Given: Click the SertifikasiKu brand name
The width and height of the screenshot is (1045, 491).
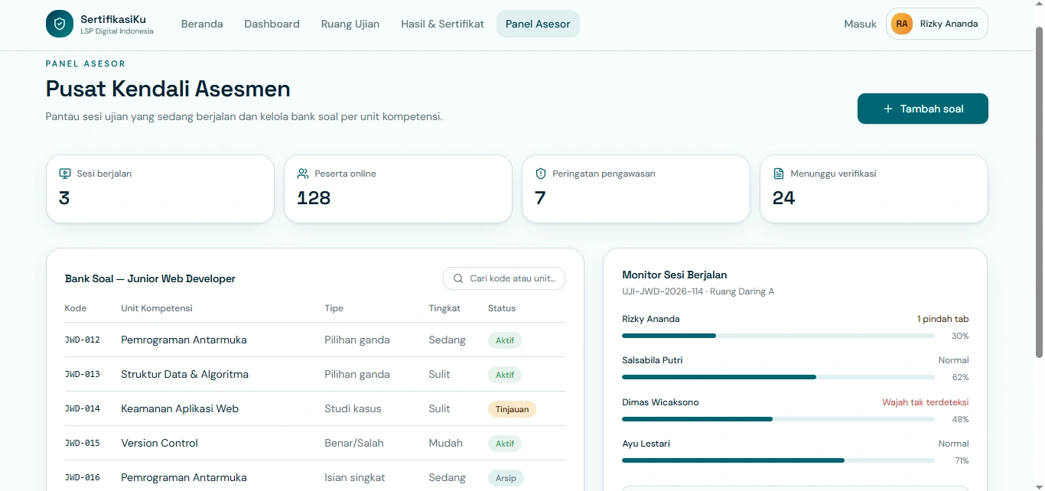Looking at the screenshot, I should coord(113,19).
